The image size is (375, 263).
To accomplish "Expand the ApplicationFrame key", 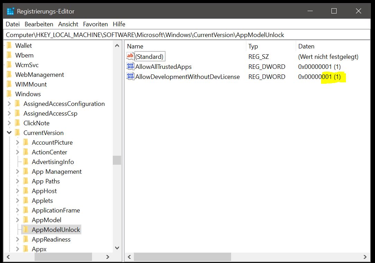I will 17,210.
